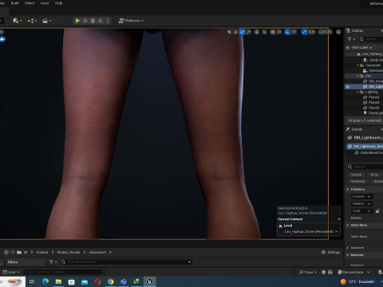Screen dimensions: 383x287
Task: Activate the Rotate tool in viewport
Action: pos(243,32)
